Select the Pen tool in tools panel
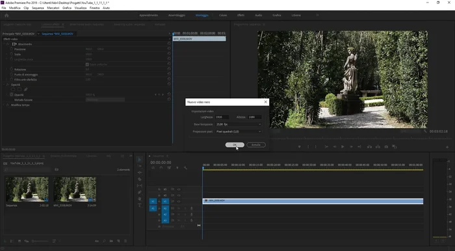455x251 pixels. [140, 192]
